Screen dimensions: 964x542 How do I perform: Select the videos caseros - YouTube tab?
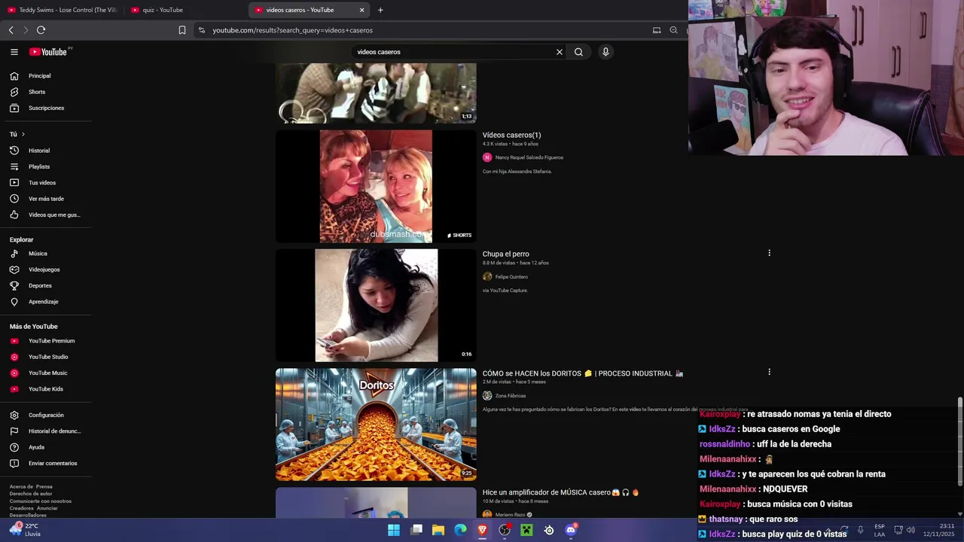click(310, 10)
